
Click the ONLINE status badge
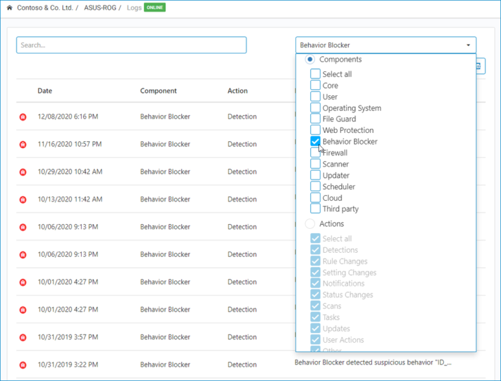[154, 8]
